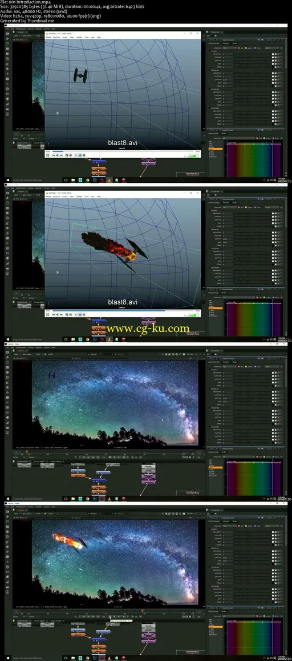Adjust VLC volume slider in second frame
Screen dimensions: 292x661
pos(193,315)
